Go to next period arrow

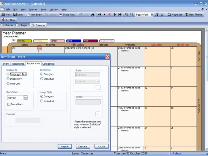point(115,15)
